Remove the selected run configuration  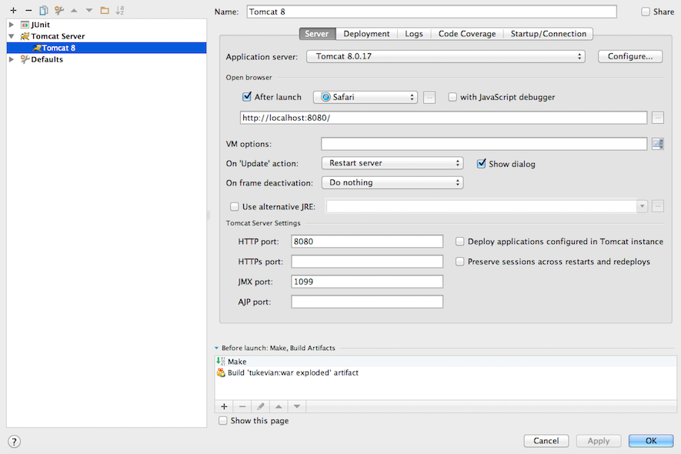[28, 10]
